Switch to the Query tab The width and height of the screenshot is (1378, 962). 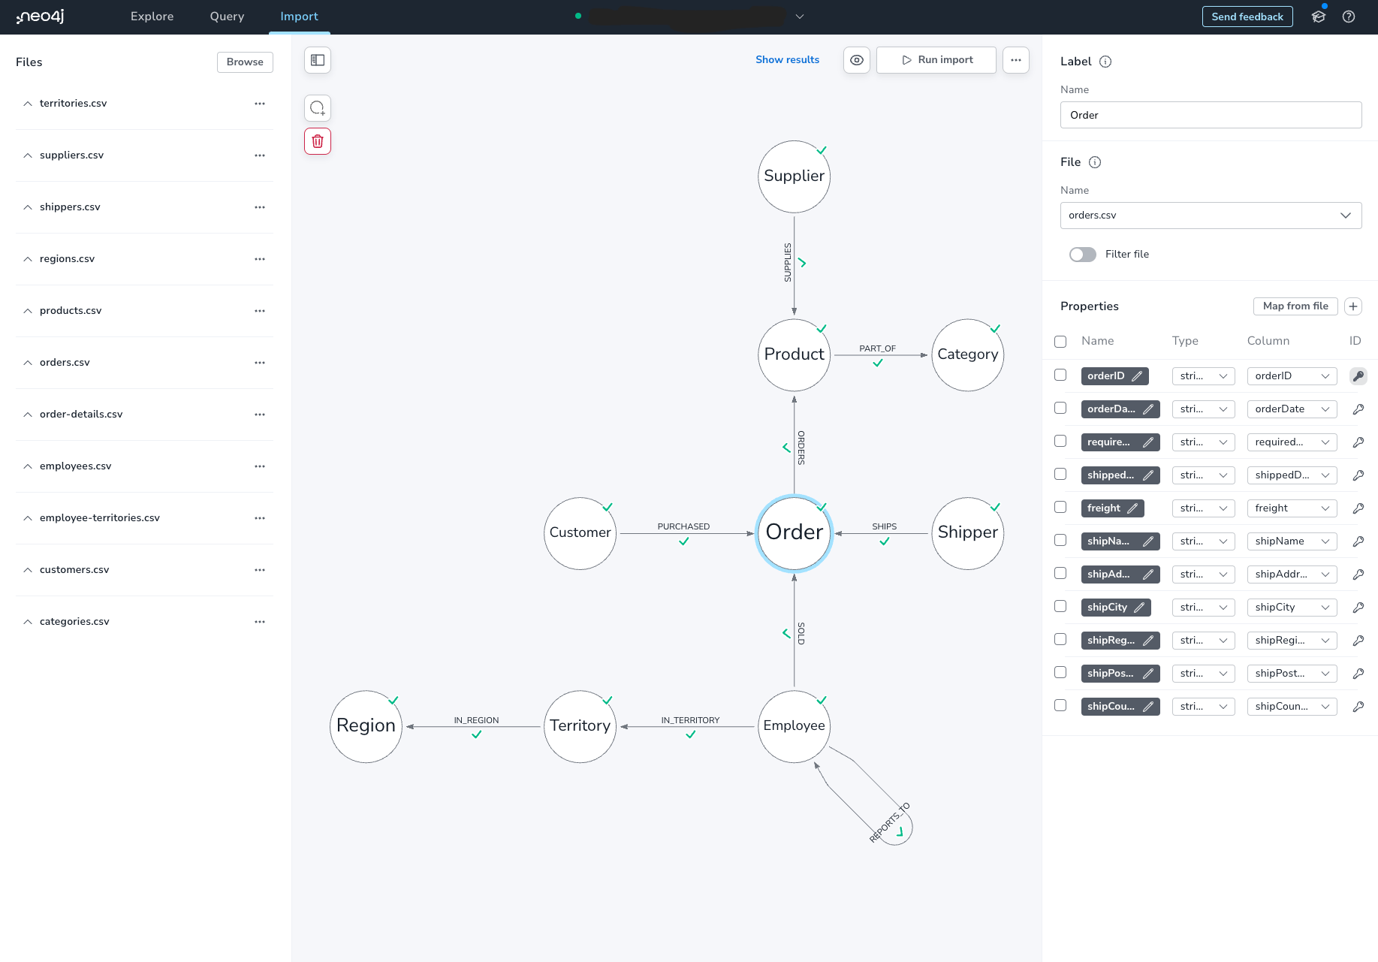point(227,16)
